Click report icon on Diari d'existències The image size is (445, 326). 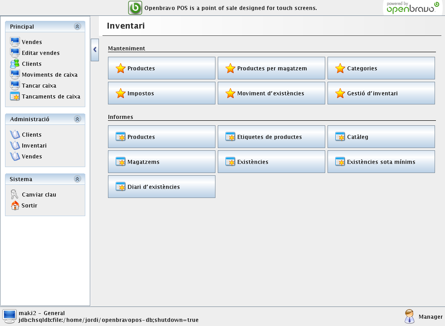click(x=120, y=187)
